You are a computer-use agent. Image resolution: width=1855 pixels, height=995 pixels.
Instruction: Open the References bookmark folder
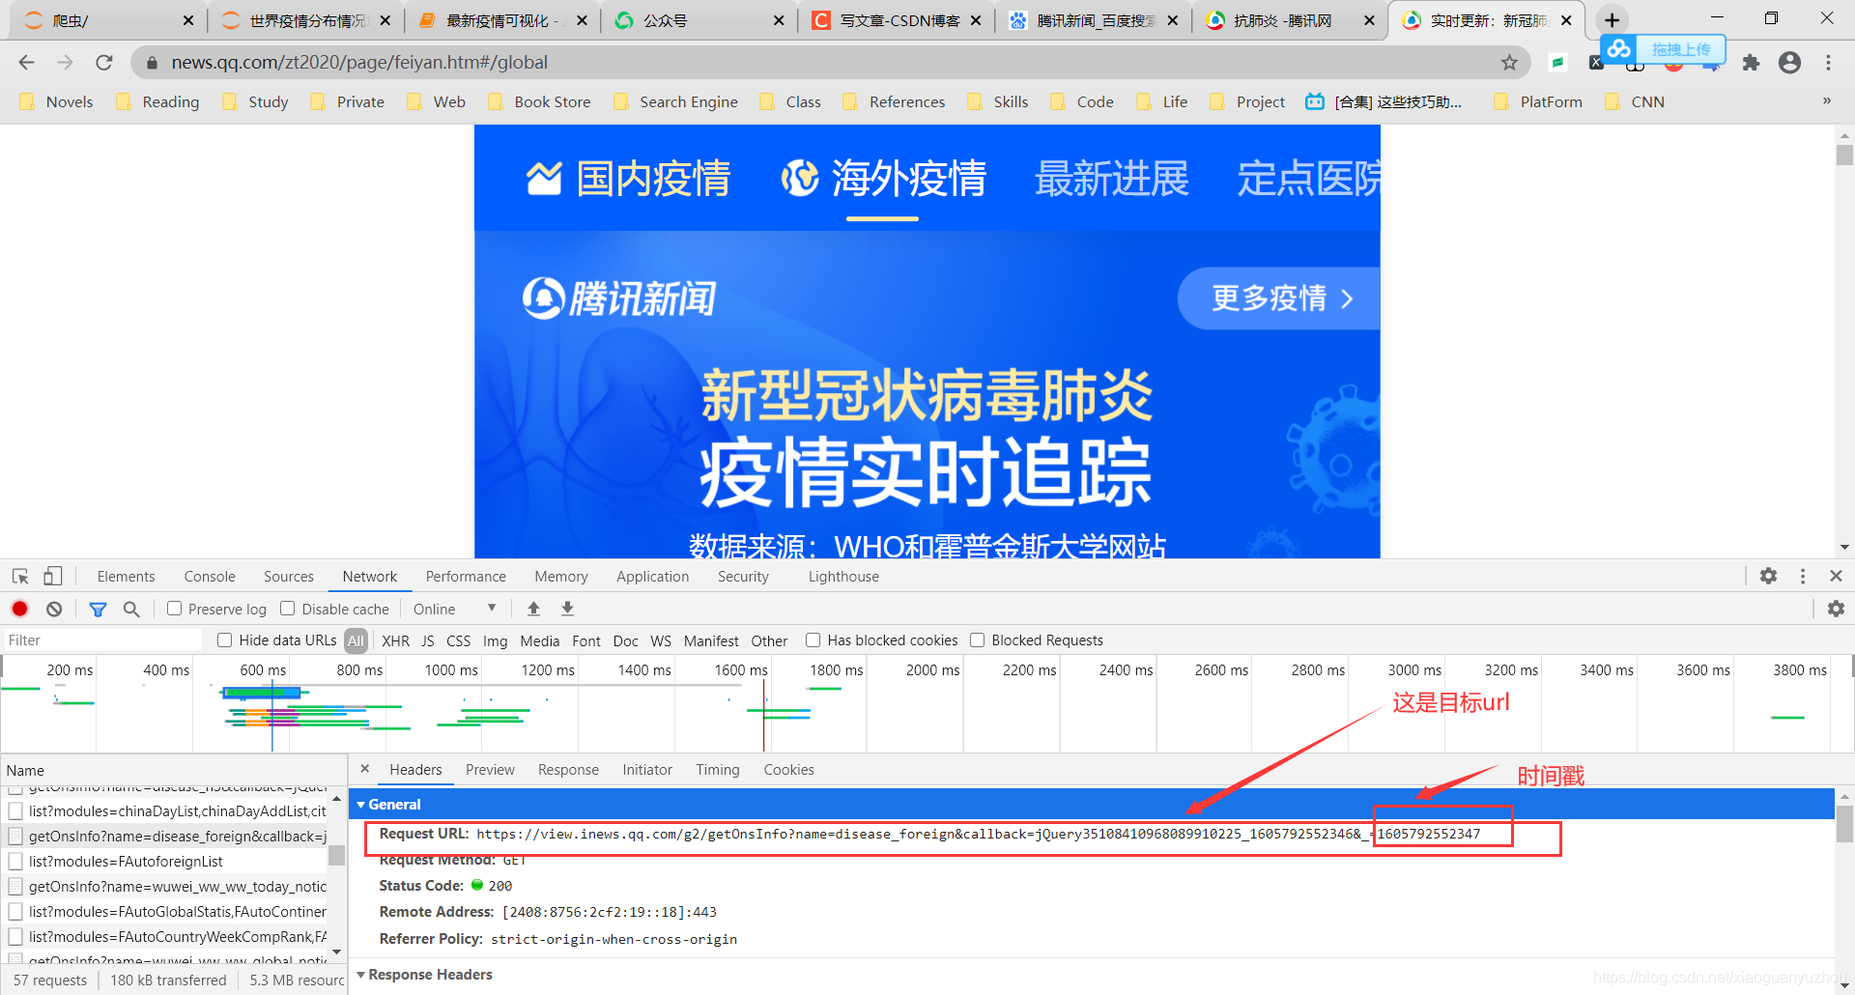click(895, 101)
